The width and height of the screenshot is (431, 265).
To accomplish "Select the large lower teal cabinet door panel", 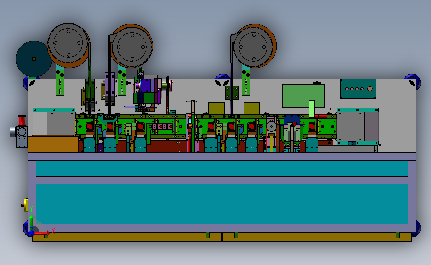I will coord(222,204).
